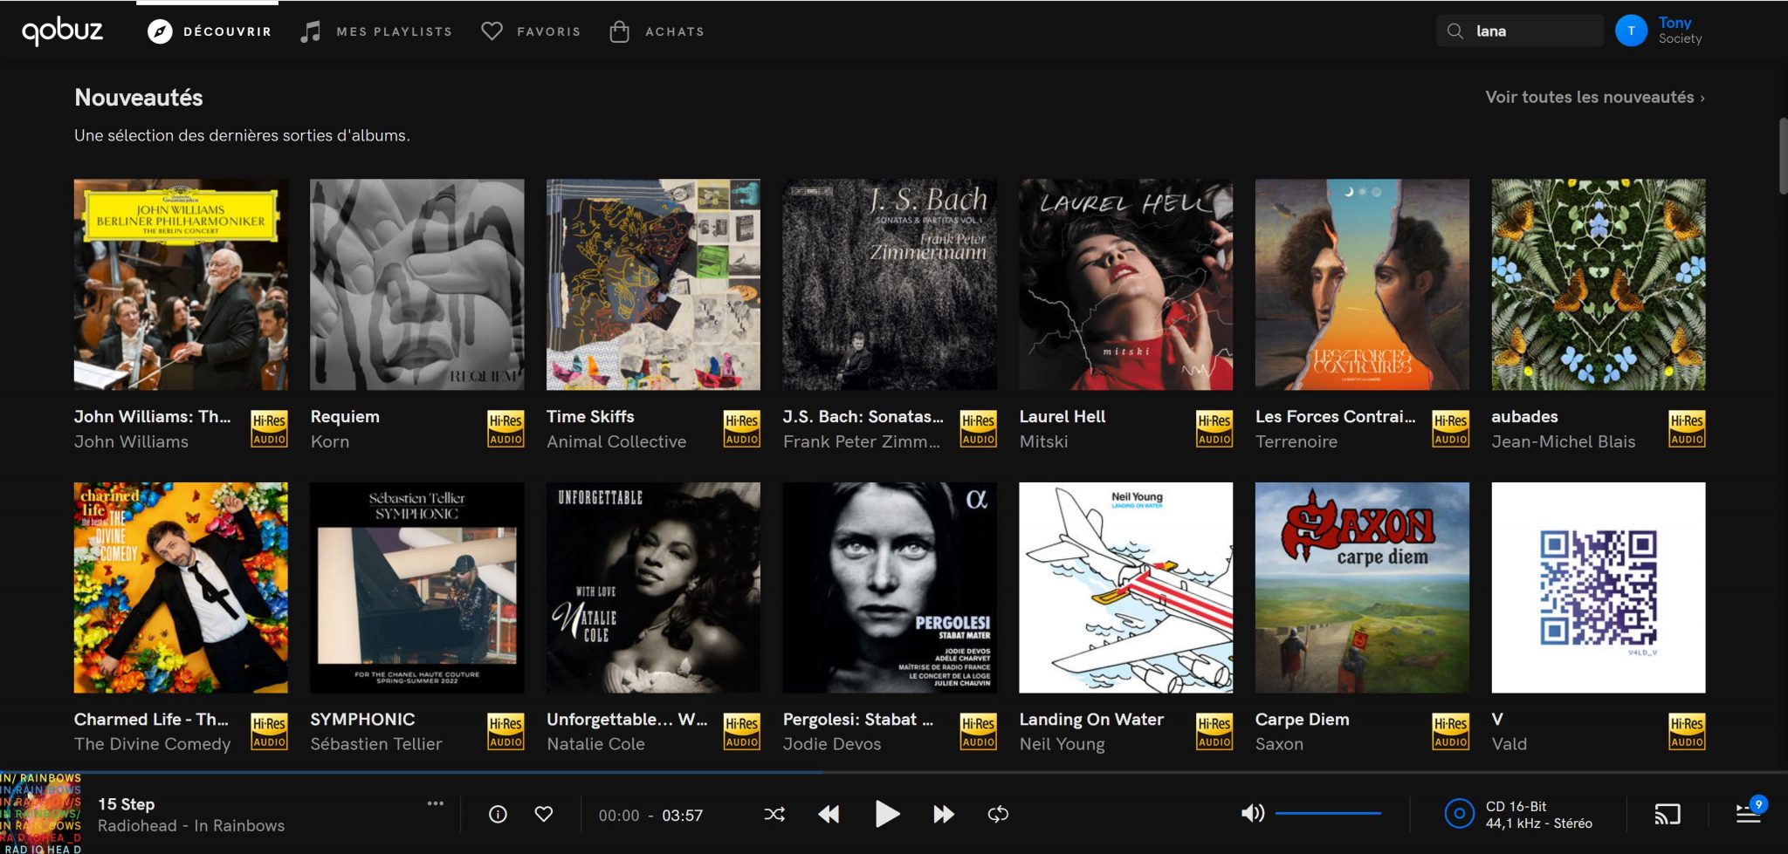Open Mes Playlists tab
This screenshot has height=854, width=1788.
click(x=376, y=31)
